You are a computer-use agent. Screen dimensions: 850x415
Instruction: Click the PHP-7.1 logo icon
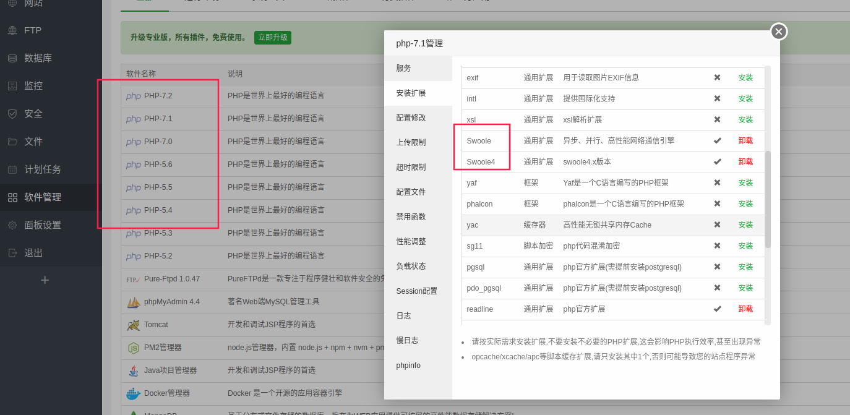[x=134, y=119]
